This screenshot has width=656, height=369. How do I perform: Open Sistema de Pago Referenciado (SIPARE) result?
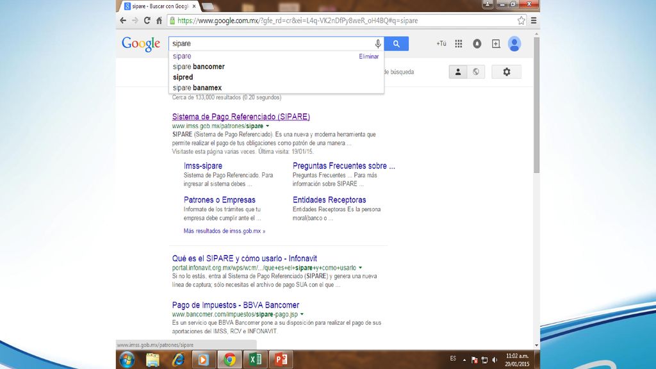tap(241, 117)
